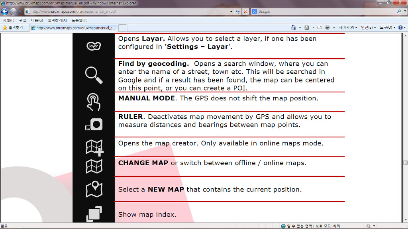This screenshot has height=229, width=408.
Task: Click the 'RULER' text
Action: (x=131, y=117)
